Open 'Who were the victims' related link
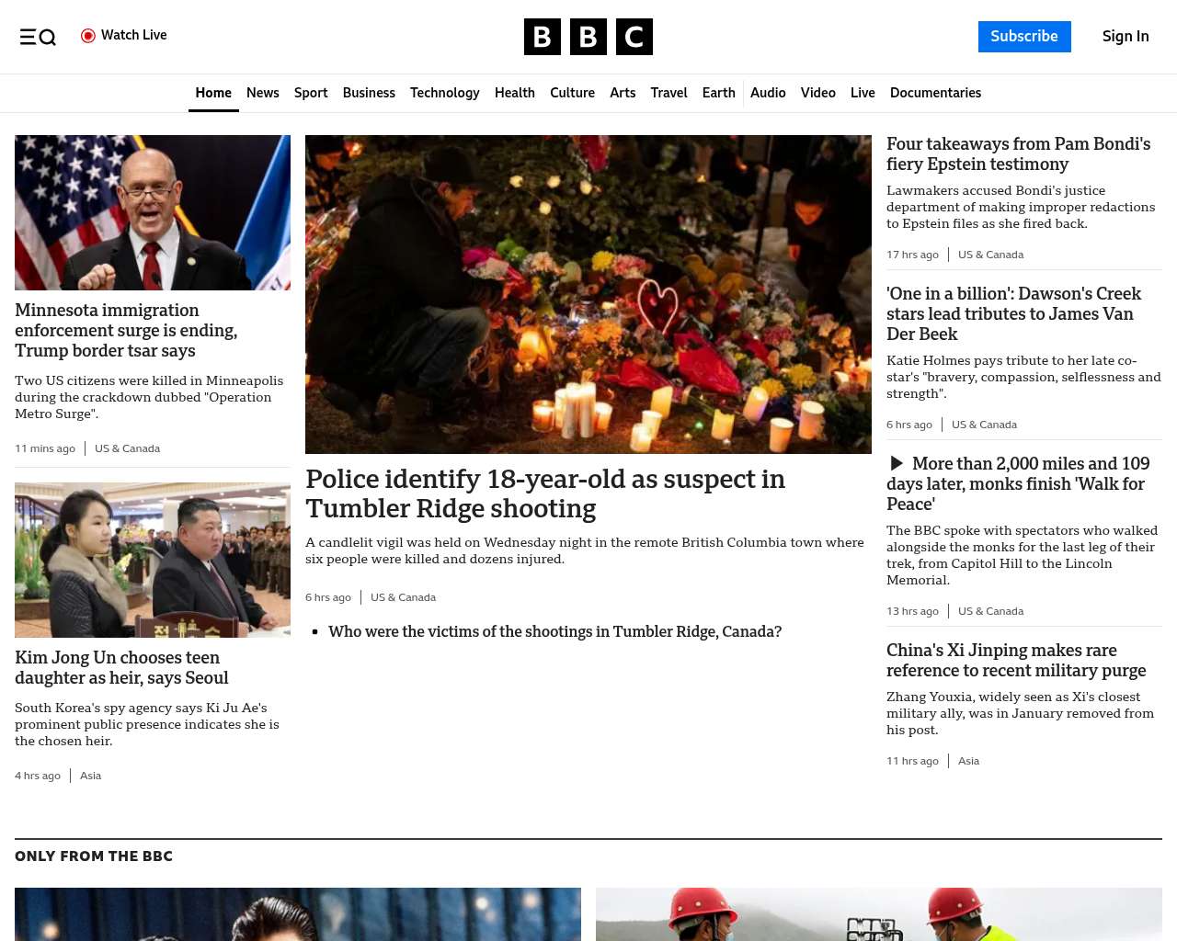1177x941 pixels. click(554, 632)
